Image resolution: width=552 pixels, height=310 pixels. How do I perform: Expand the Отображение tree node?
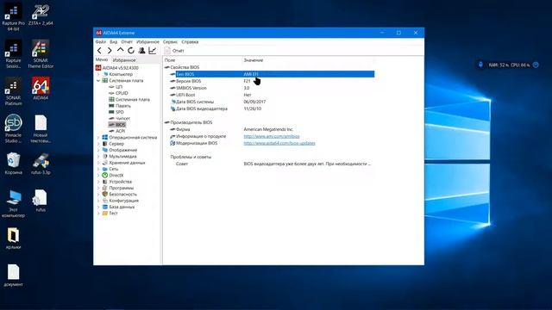point(98,150)
